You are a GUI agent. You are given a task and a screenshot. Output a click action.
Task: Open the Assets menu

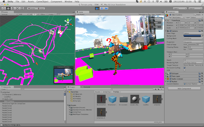tap(31, 1)
